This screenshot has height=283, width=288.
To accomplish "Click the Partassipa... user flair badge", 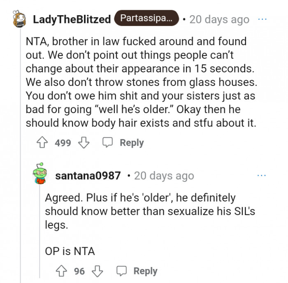I will click(x=146, y=19).
